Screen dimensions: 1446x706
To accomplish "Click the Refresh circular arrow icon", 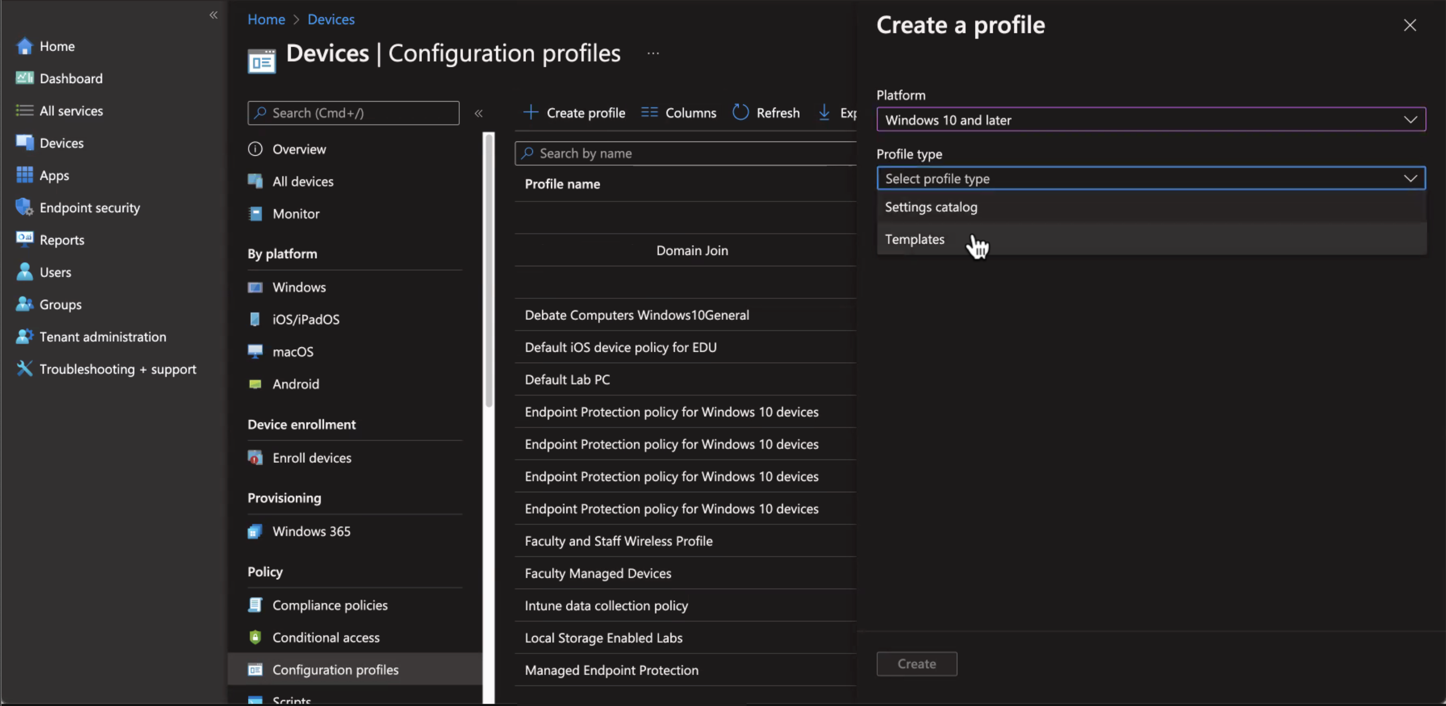I will [740, 113].
